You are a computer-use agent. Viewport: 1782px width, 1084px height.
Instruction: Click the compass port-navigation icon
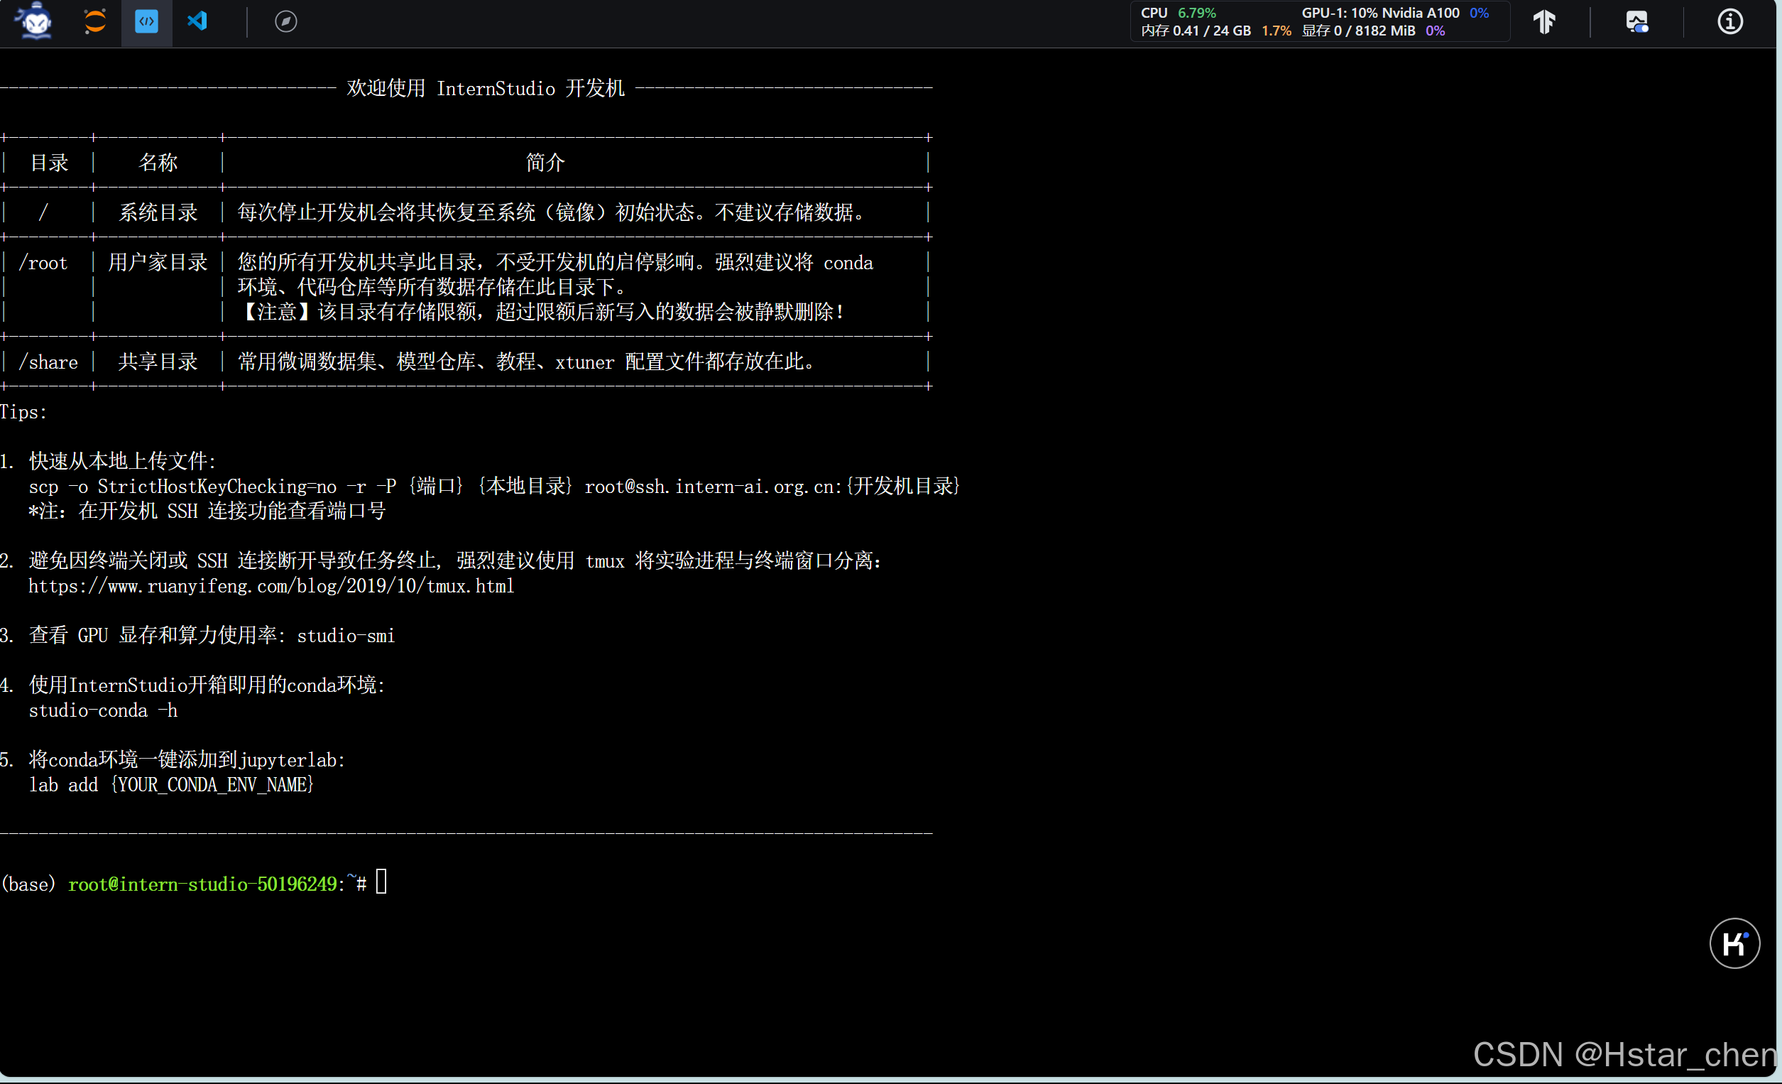click(285, 21)
